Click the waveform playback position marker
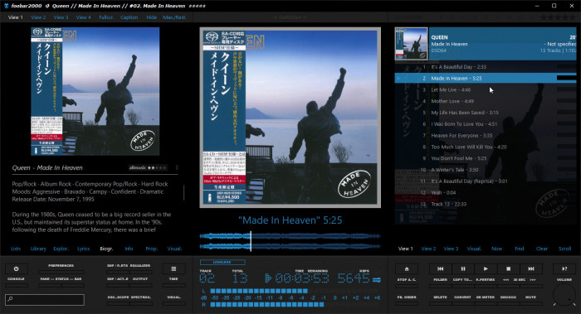 pyautogui.click(x=251, y=241)
